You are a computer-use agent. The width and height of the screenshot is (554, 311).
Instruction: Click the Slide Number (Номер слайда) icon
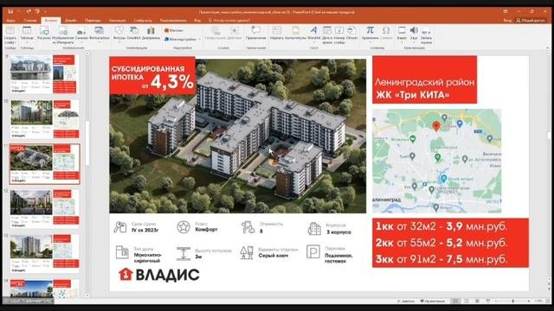pos(339,31)
